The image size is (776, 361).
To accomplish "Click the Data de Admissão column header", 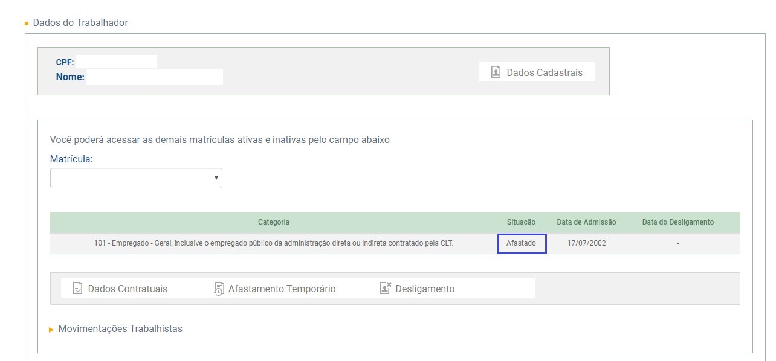I will [586, 222].
